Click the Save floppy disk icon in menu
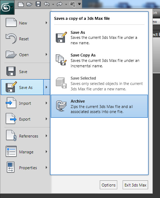 pos(11,71)
